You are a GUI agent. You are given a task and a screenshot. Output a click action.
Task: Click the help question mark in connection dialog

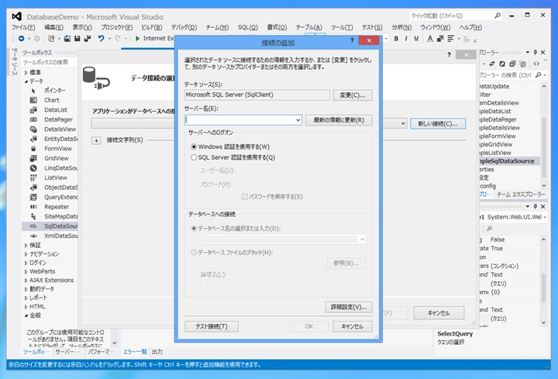[x=352, y=40]
